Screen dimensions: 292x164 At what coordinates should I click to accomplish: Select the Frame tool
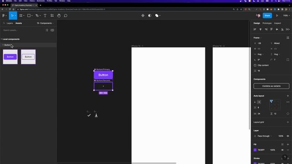(21, 15)
